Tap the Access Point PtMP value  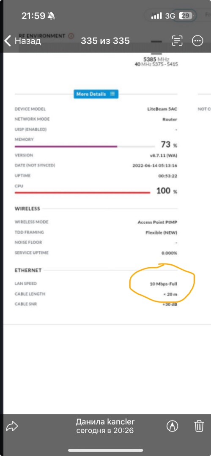[x=157, y=222]
